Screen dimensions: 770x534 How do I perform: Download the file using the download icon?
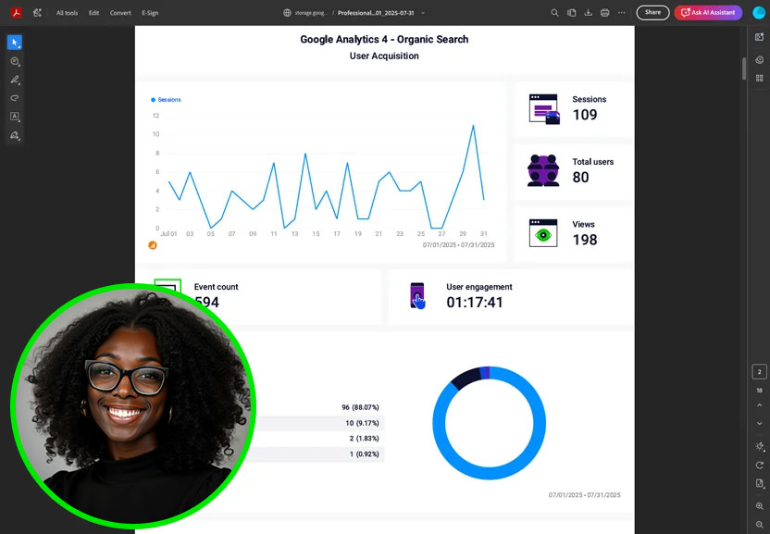click(x=588, y=13)
